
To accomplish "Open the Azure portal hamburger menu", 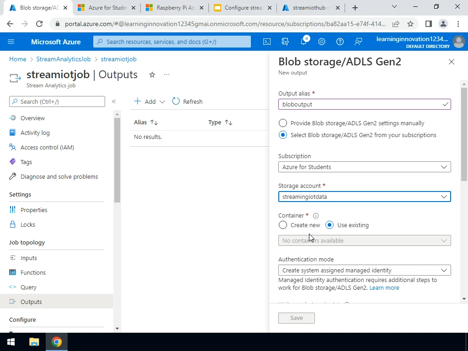I will click(x=11, y=42).
